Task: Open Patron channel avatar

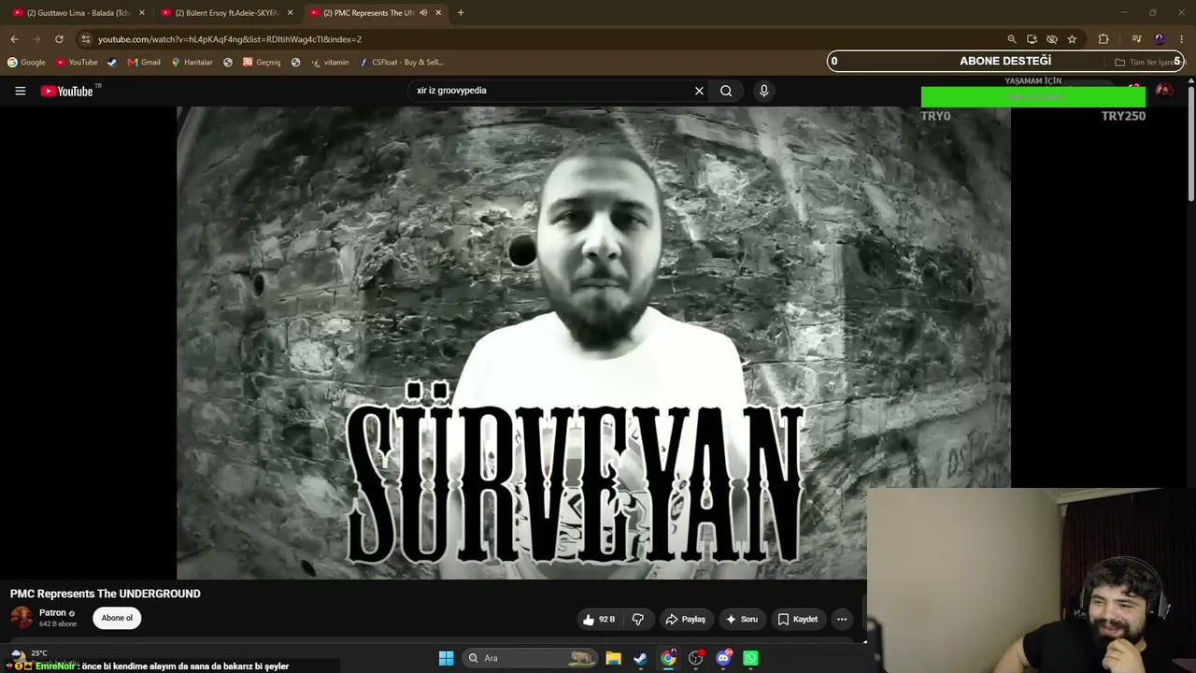Action: click(21, 617)
